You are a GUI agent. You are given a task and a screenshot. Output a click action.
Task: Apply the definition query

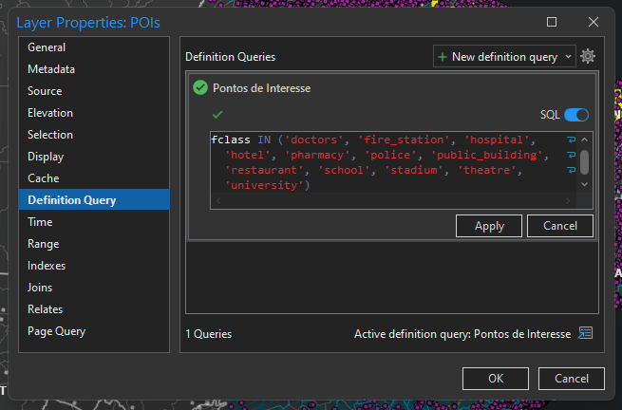[x=489, y=226]
